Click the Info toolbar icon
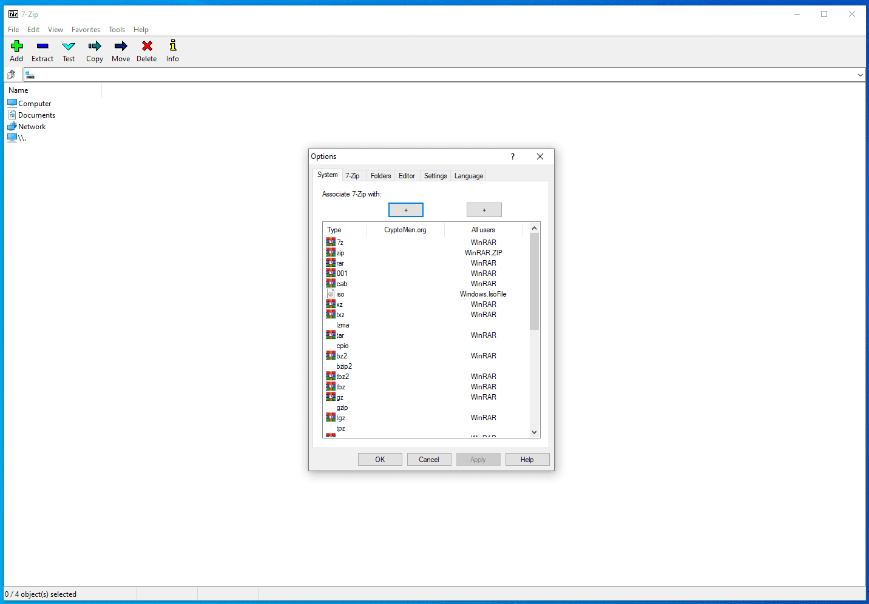This screenshot has height=604, width=869. point(173,45)
